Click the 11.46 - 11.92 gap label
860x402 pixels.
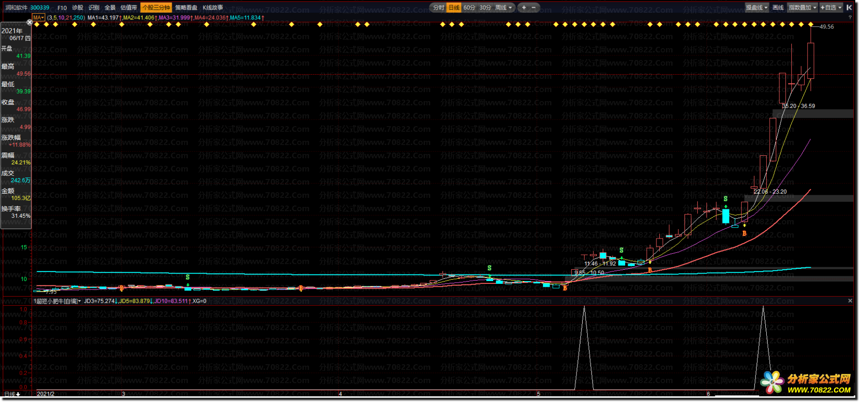pos(600,264)
